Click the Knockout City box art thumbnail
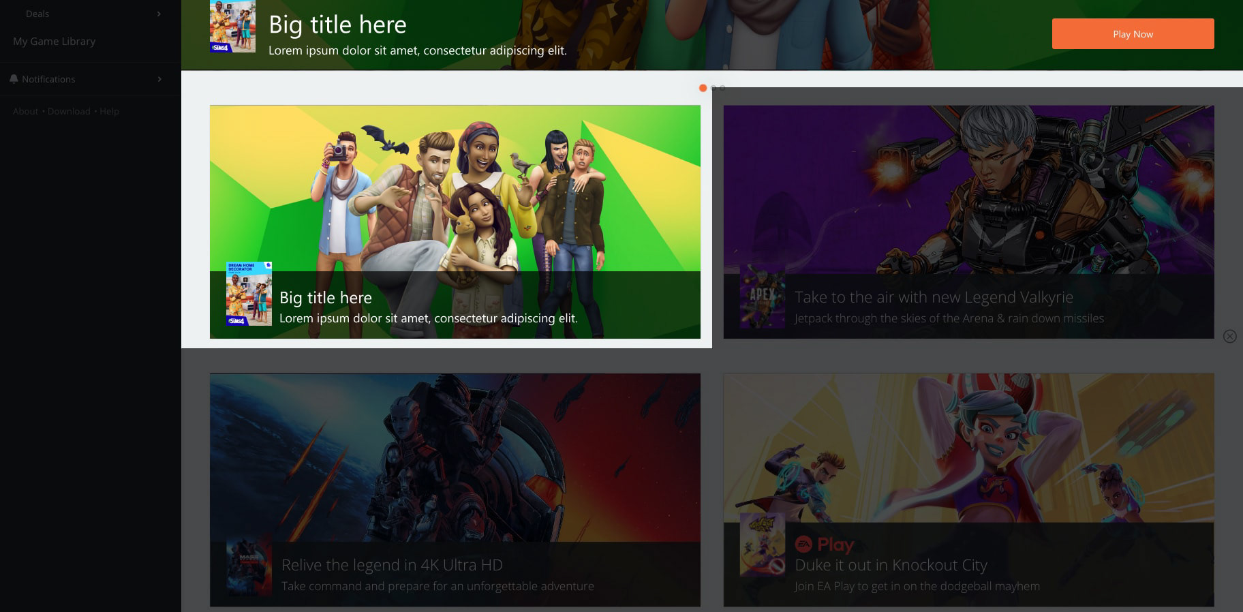Image resolution: width=1243 pixels, height=612 pixels. pyautogui.click(x=763, y=545)
